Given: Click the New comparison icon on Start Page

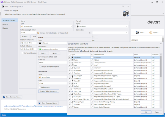Looking at the screenshot, I should coord(137,32).
